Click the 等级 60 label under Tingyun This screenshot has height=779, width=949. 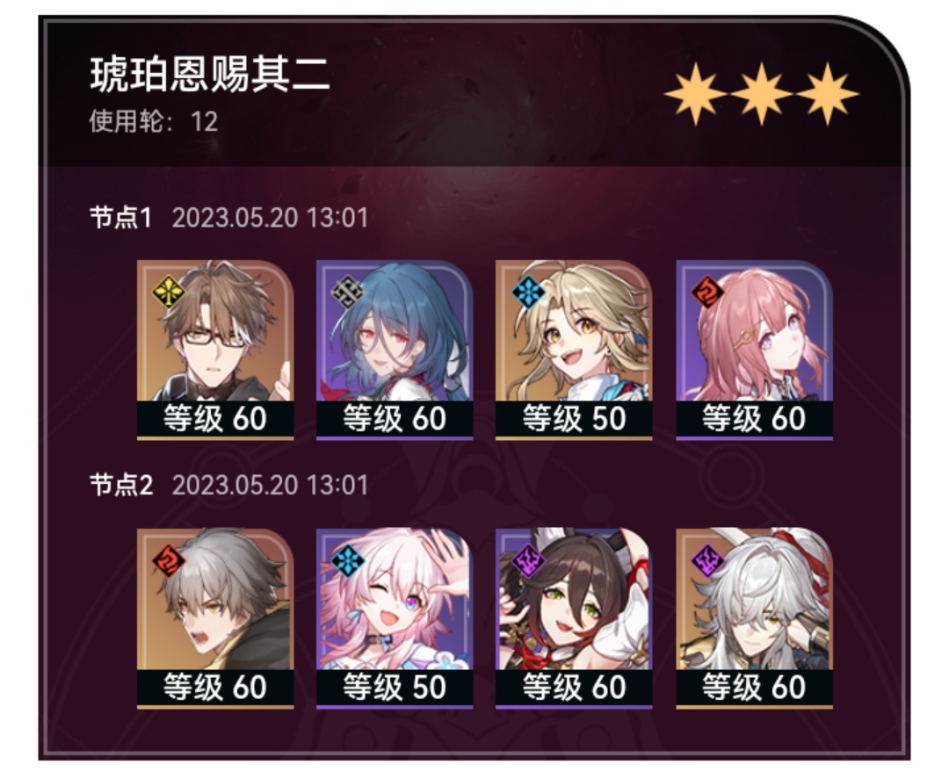point(573,688)
